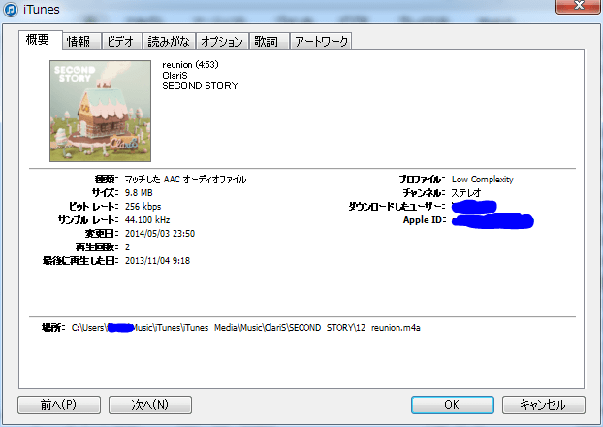
Task: Click the ステレオ channel value
Action: tap(465, 193)
